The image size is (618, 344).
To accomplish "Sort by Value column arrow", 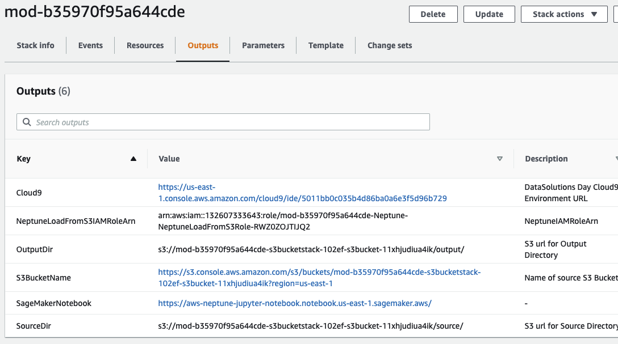I will (500, 159).
